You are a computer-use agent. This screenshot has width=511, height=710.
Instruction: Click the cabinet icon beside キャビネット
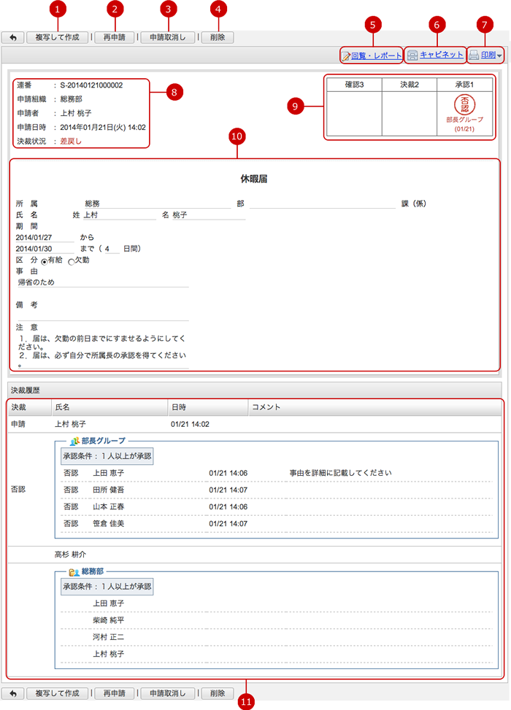pos(412,55)
